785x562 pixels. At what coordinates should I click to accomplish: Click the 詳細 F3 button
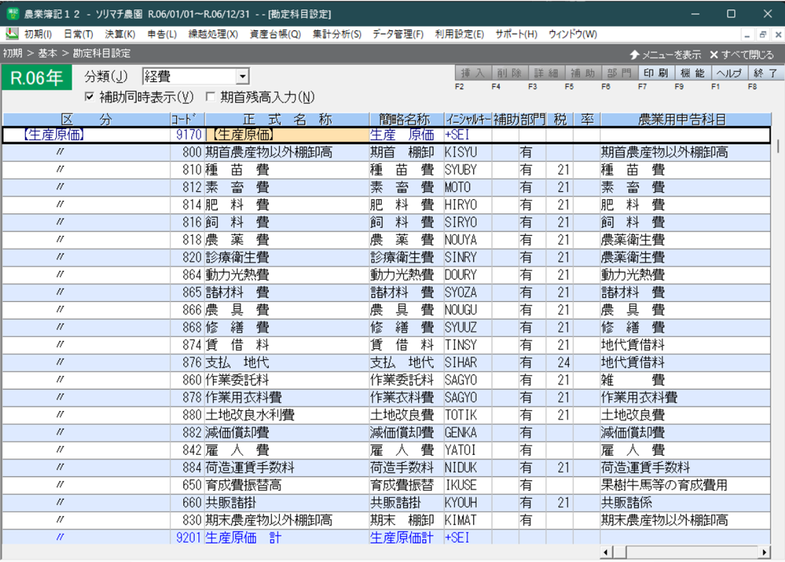click(546, 73)
